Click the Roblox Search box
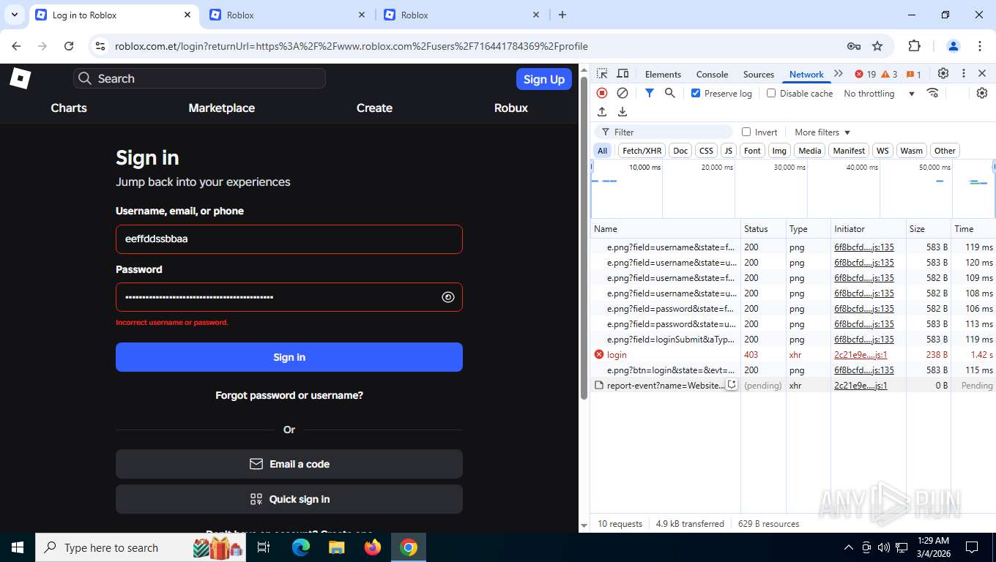 [199, 78]
